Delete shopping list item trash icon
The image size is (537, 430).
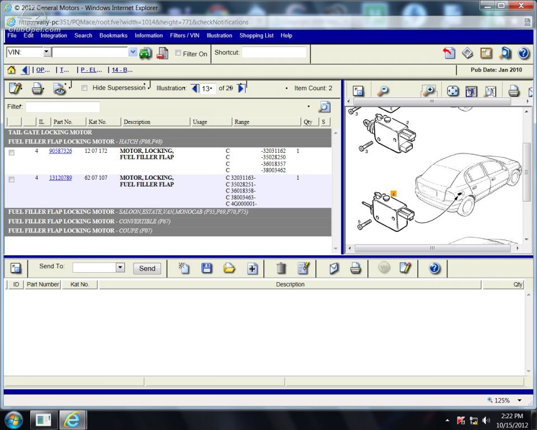[281, 268]
